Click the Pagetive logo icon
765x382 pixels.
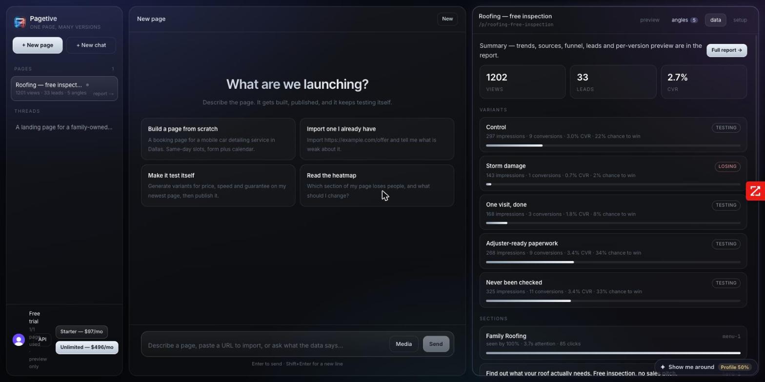point(20,22)
